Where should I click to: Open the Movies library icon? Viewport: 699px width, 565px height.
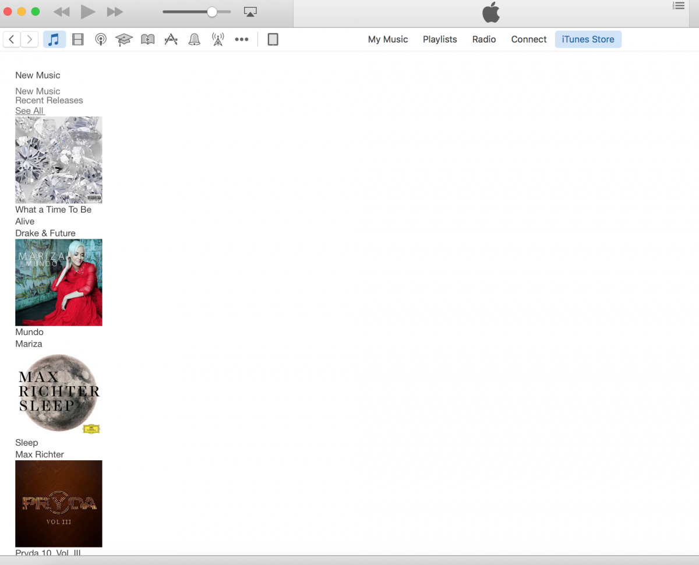[78, 40]
